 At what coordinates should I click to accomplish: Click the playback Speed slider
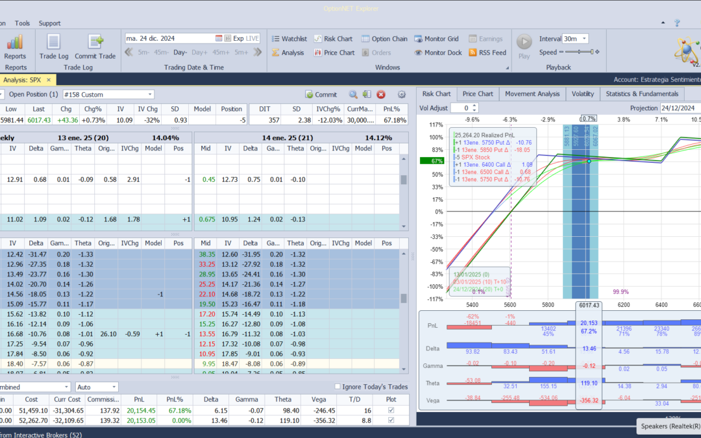(578, 53)
